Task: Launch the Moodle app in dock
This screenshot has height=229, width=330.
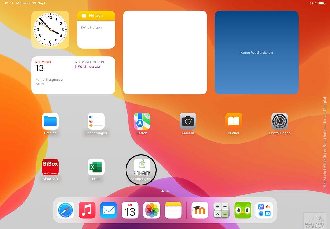Action: click(200, 210)
